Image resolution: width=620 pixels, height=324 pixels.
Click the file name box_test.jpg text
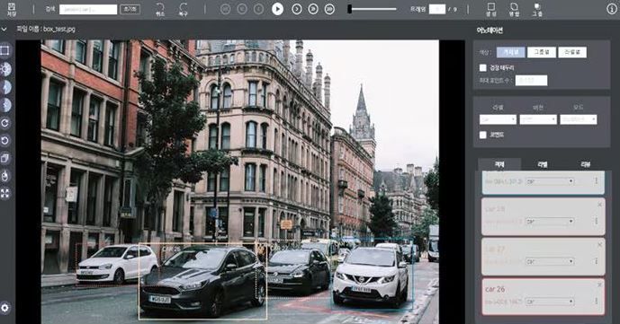(x=58, y=29)
